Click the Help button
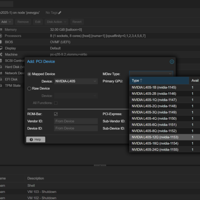The width and height of the screenshot is (200, 200). [x=36, y=139]
